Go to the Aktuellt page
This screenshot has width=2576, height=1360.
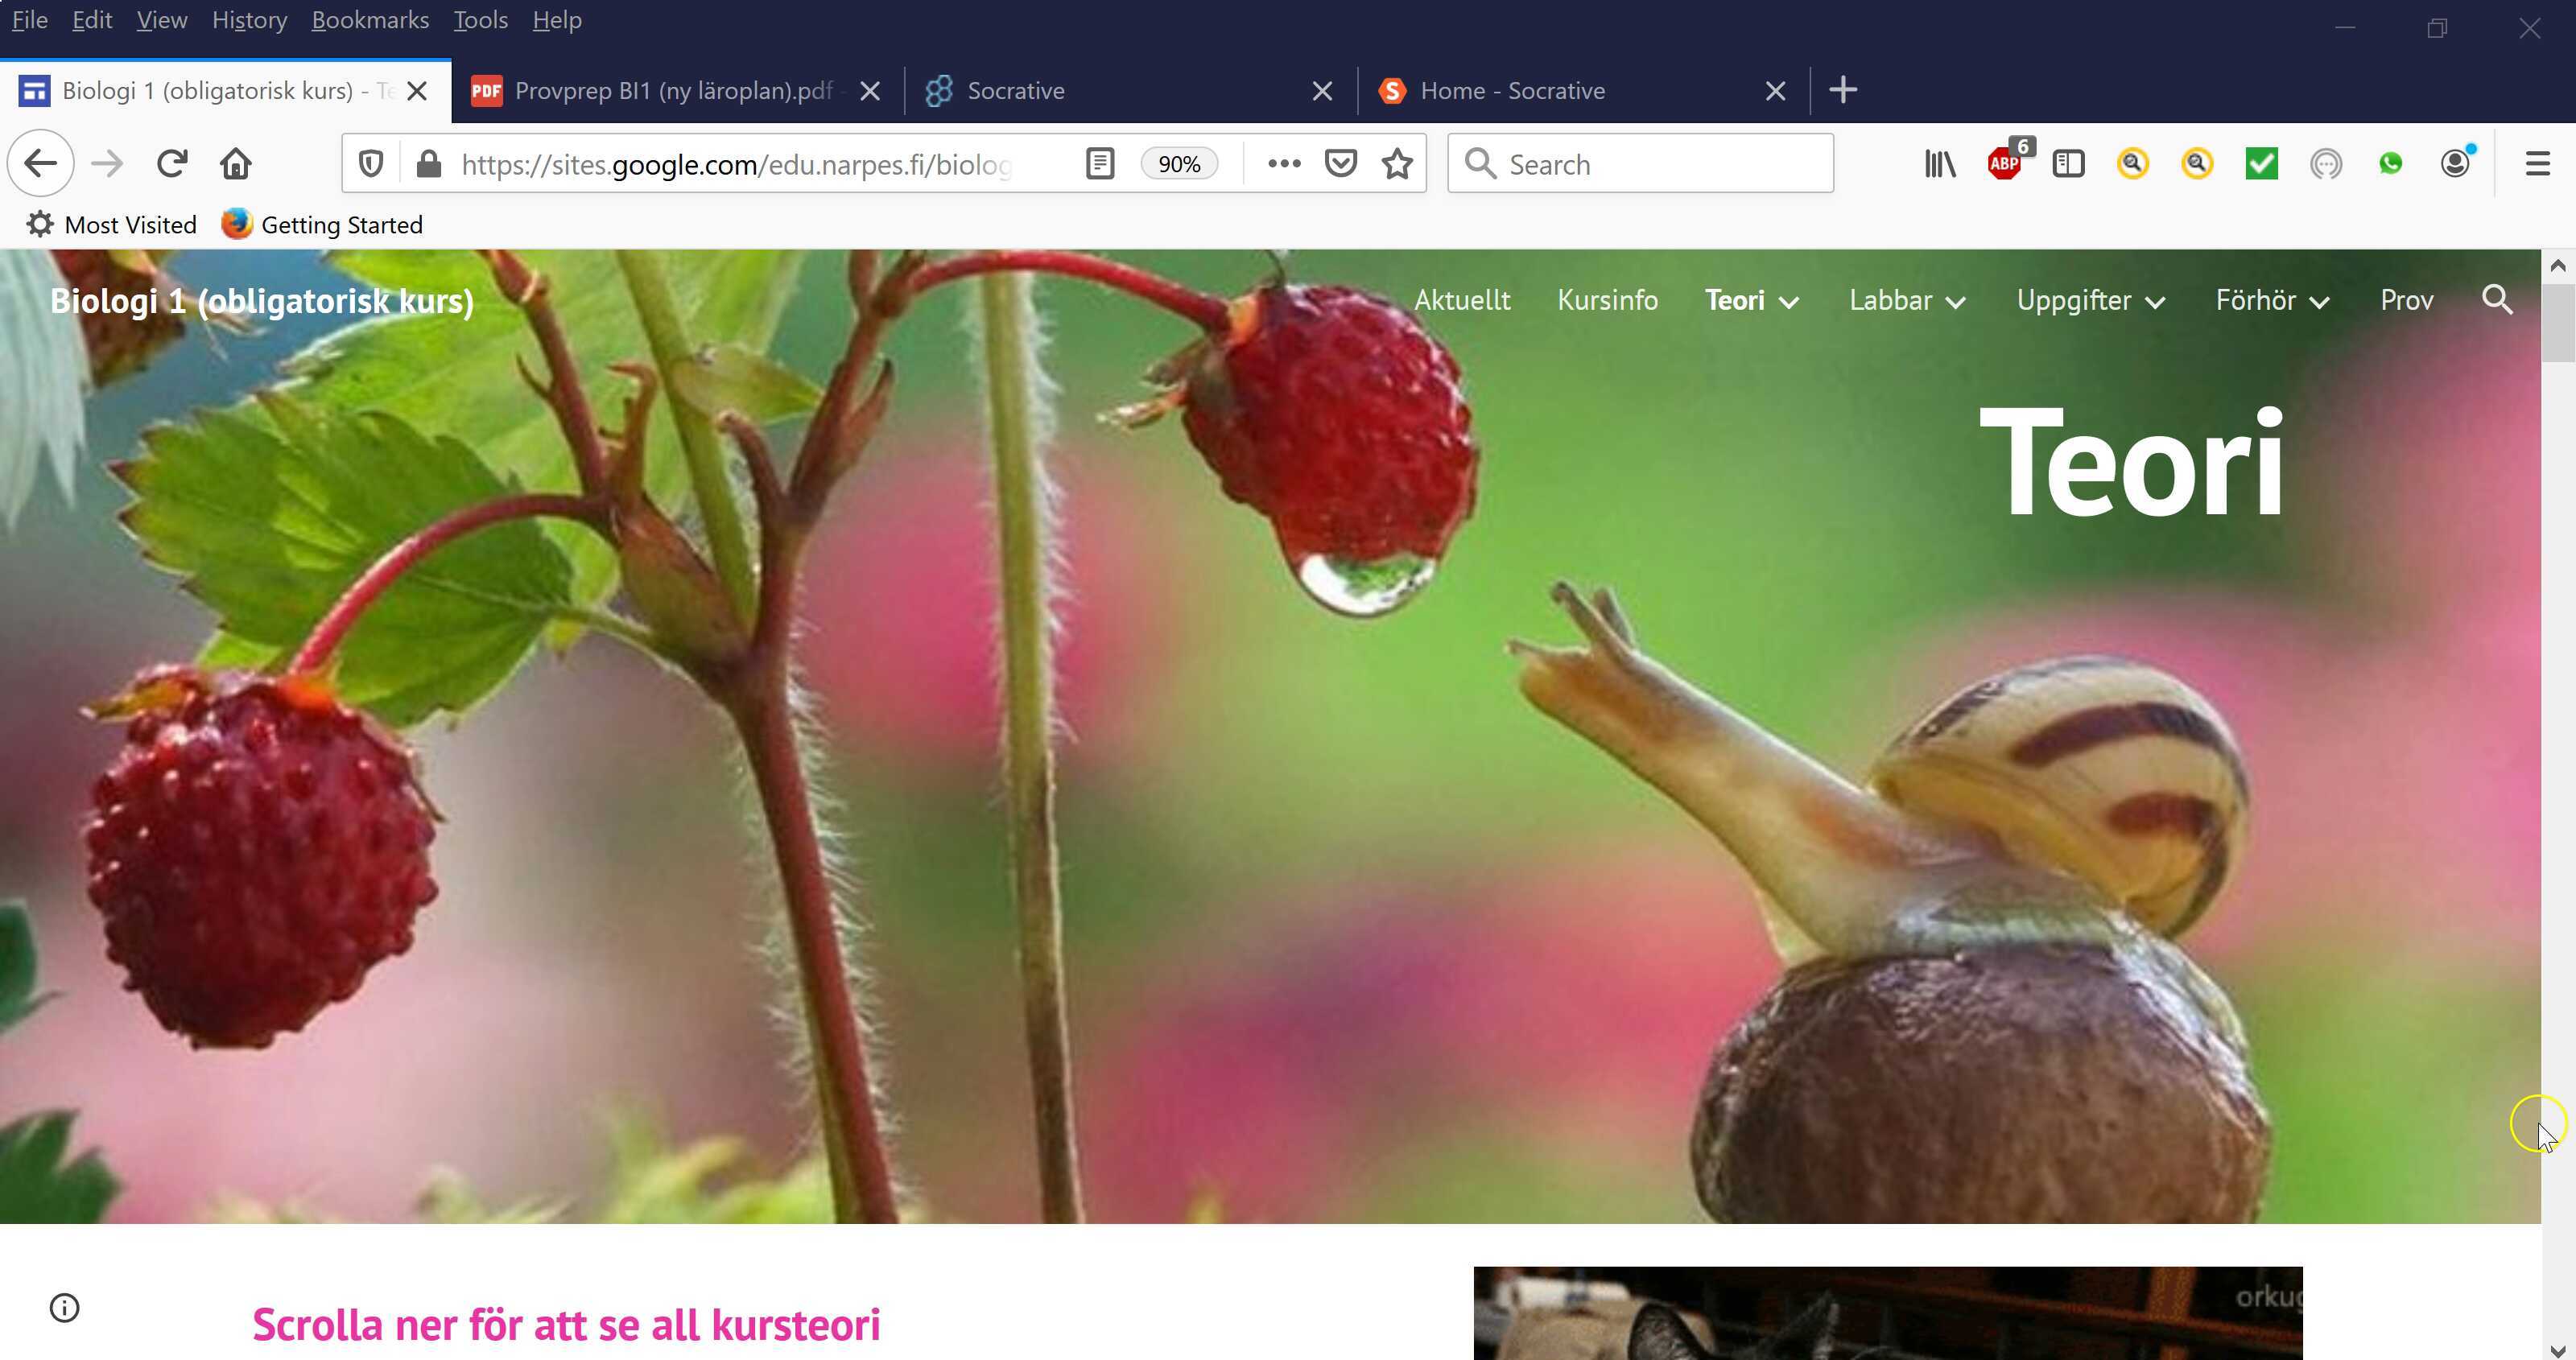coord(1462,300)
